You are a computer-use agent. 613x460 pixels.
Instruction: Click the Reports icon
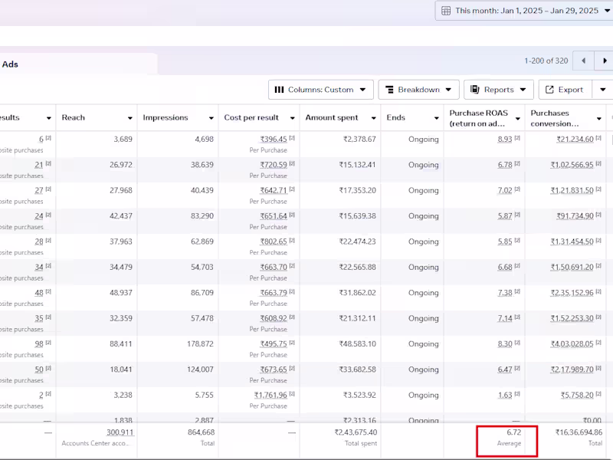tap(476, 89)
